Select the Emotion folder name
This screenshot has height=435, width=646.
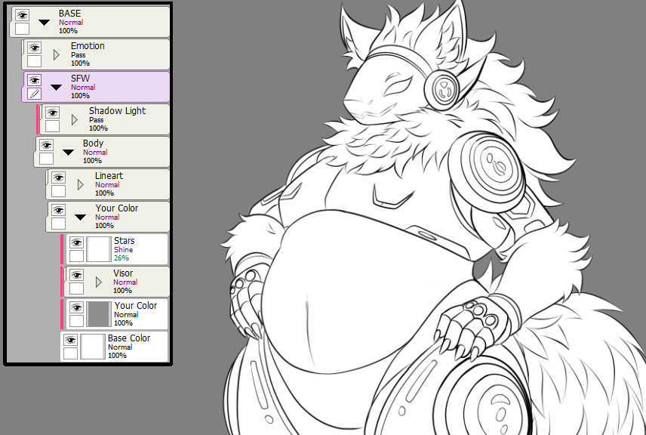point(88,46)
